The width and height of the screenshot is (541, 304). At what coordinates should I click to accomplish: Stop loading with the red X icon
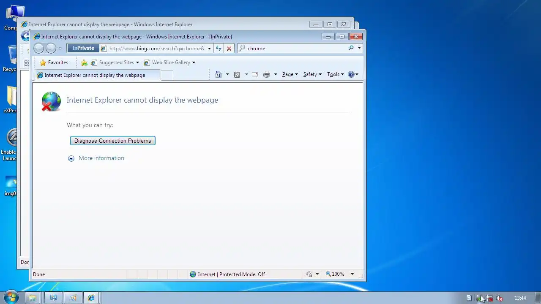(229, 49)
